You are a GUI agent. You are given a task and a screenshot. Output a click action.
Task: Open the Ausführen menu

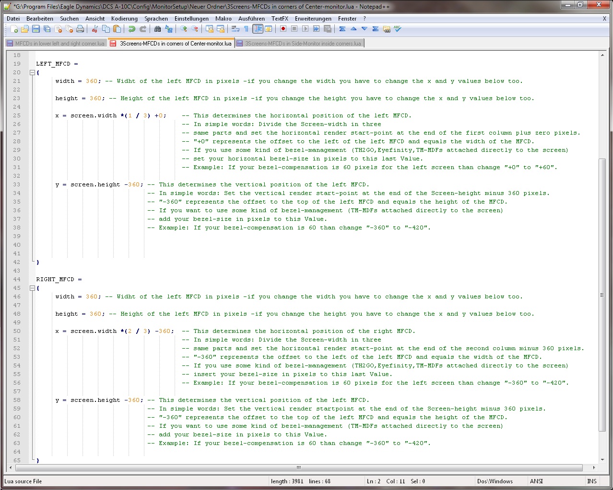click(251, 19)
